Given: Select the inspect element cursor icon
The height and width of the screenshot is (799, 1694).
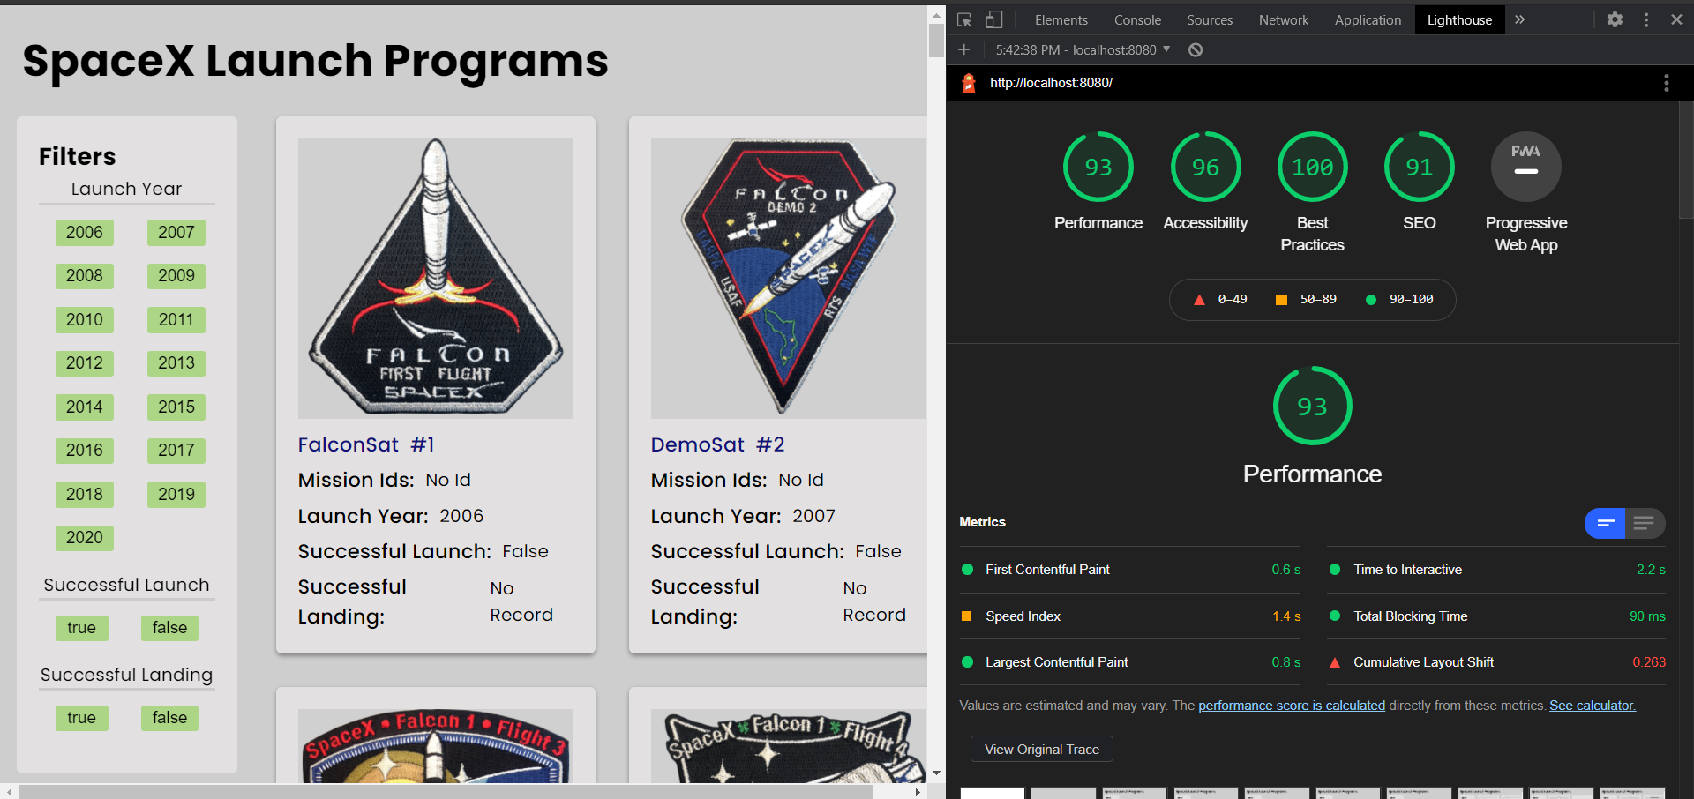Looking at the screenshot, I should (963, 19).
